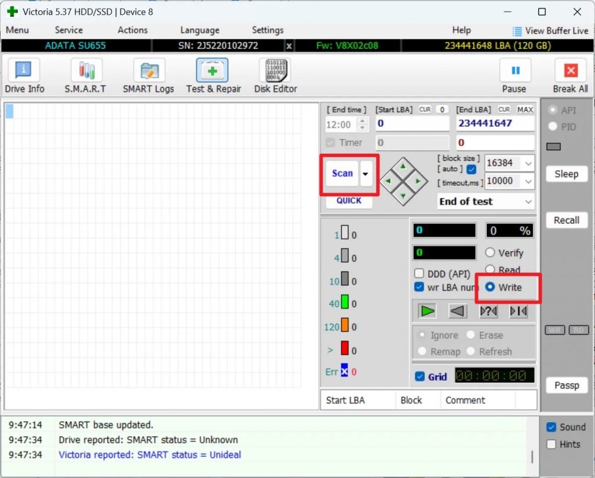Open the Language menu
Image resolution: width=595 pixels, height=478 pixels.
pos(199,30)
